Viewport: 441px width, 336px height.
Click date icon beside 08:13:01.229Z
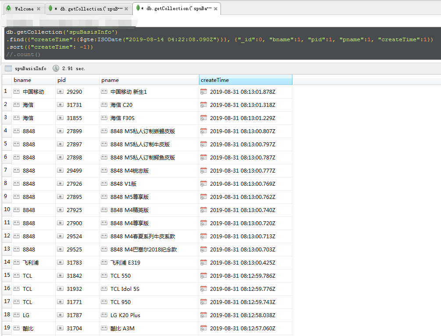204,118
